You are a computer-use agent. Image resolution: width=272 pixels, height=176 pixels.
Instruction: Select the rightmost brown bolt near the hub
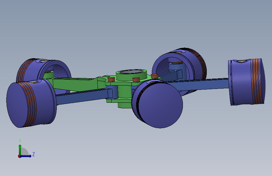click(155, 76)
